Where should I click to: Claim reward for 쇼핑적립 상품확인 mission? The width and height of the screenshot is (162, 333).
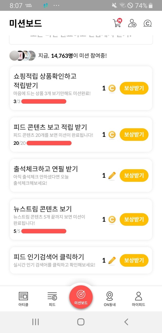[x=134, y=88]
